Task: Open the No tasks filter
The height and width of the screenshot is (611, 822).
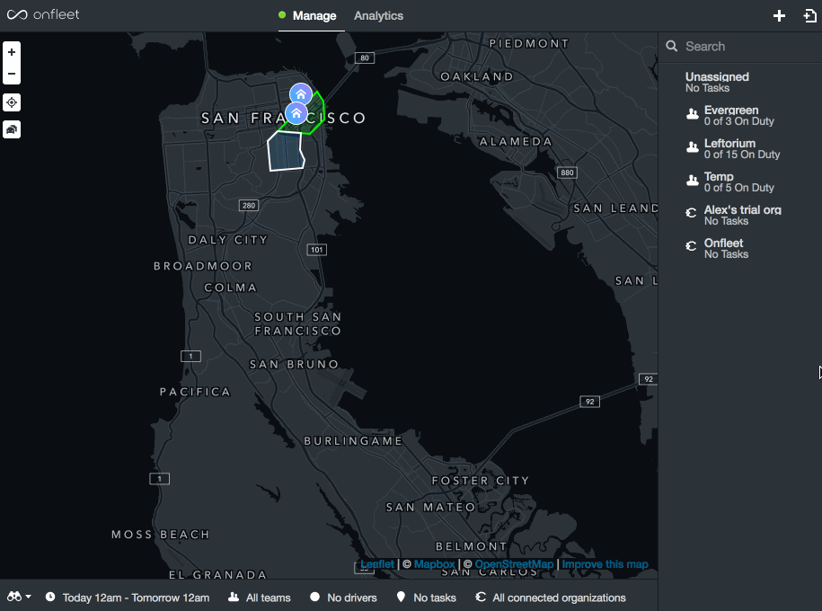Action: tap(426, 598)
